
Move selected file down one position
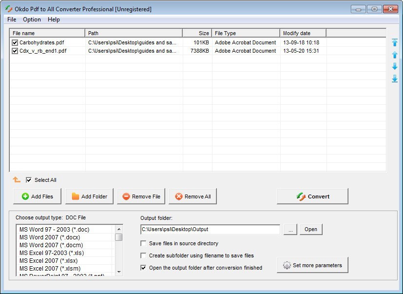(x=395, y=66)
